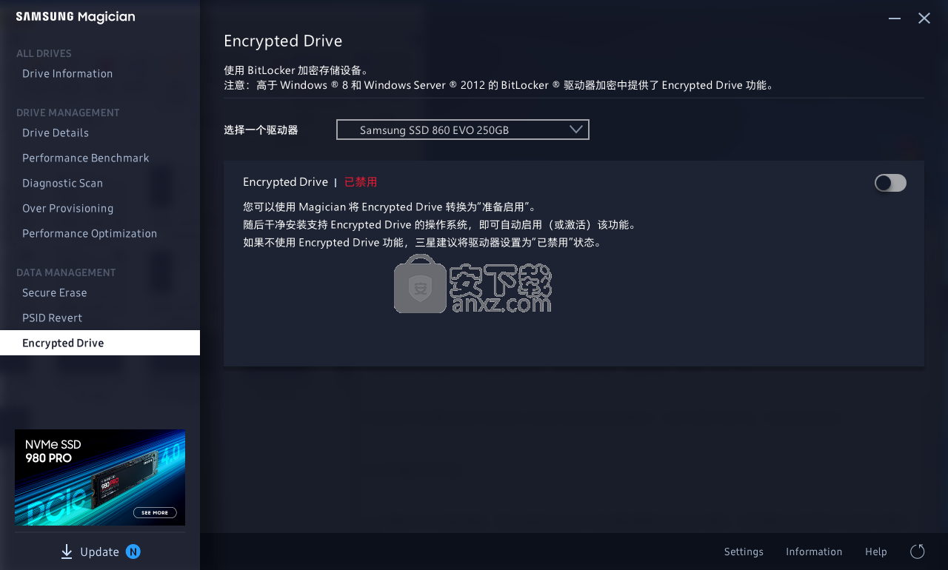
Task: Open Help from bottom bar
Action: [876, 551]
